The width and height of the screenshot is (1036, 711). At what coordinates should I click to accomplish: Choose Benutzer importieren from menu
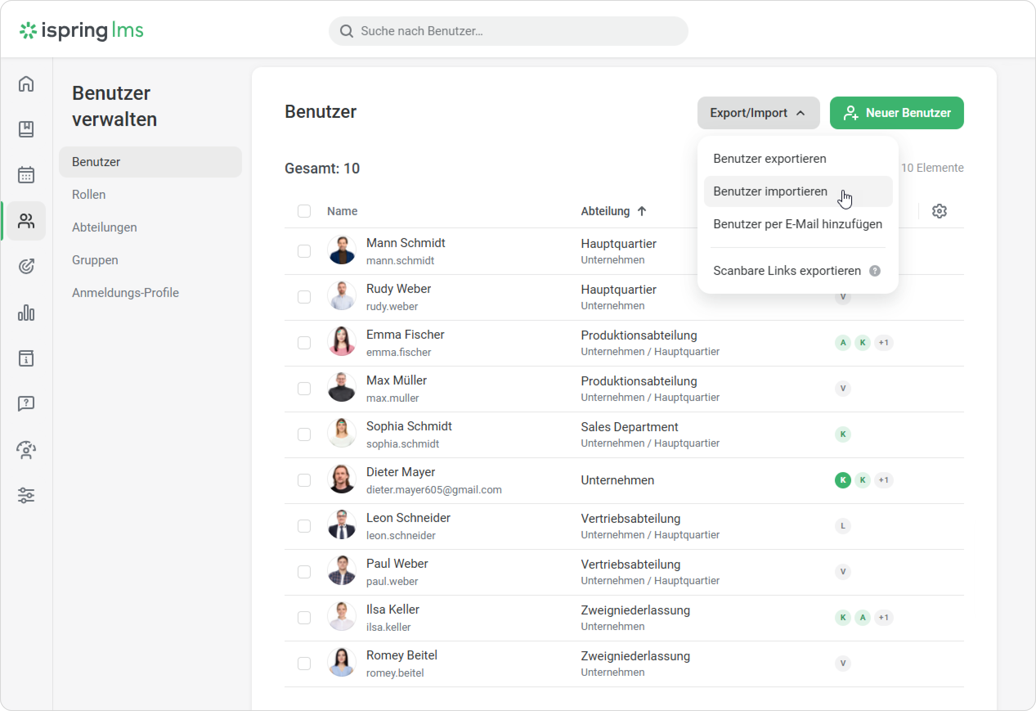pyautogui.click(x=770, y=191)
